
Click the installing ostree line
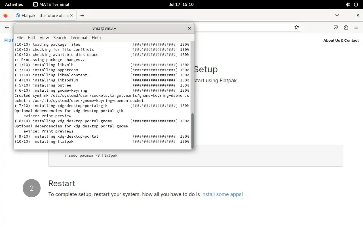[x=102, y=85]
